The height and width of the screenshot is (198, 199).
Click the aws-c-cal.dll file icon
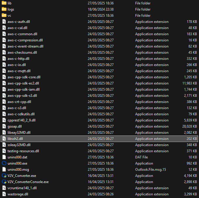coord(4,28)
